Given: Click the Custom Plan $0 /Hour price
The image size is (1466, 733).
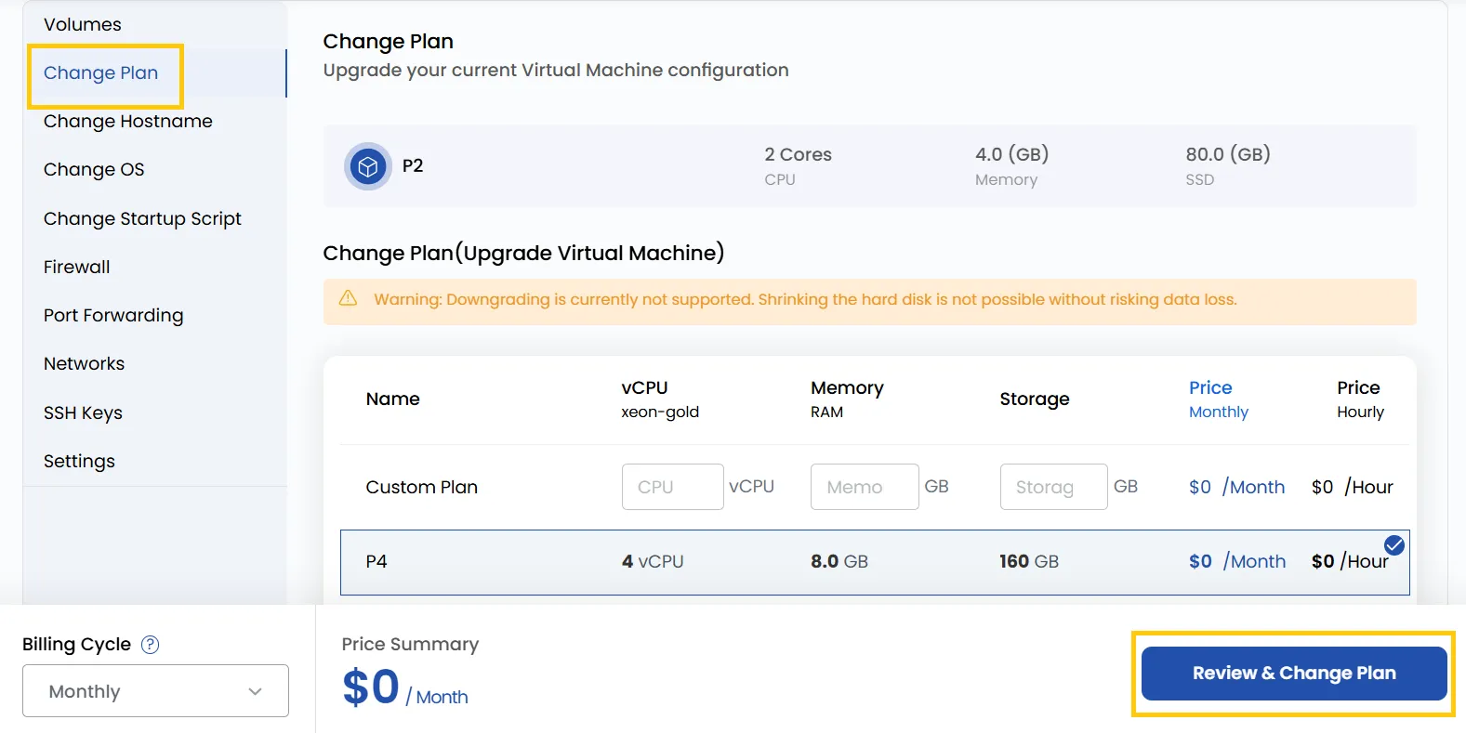Looking at the screenshot, I should [1353, 487].
